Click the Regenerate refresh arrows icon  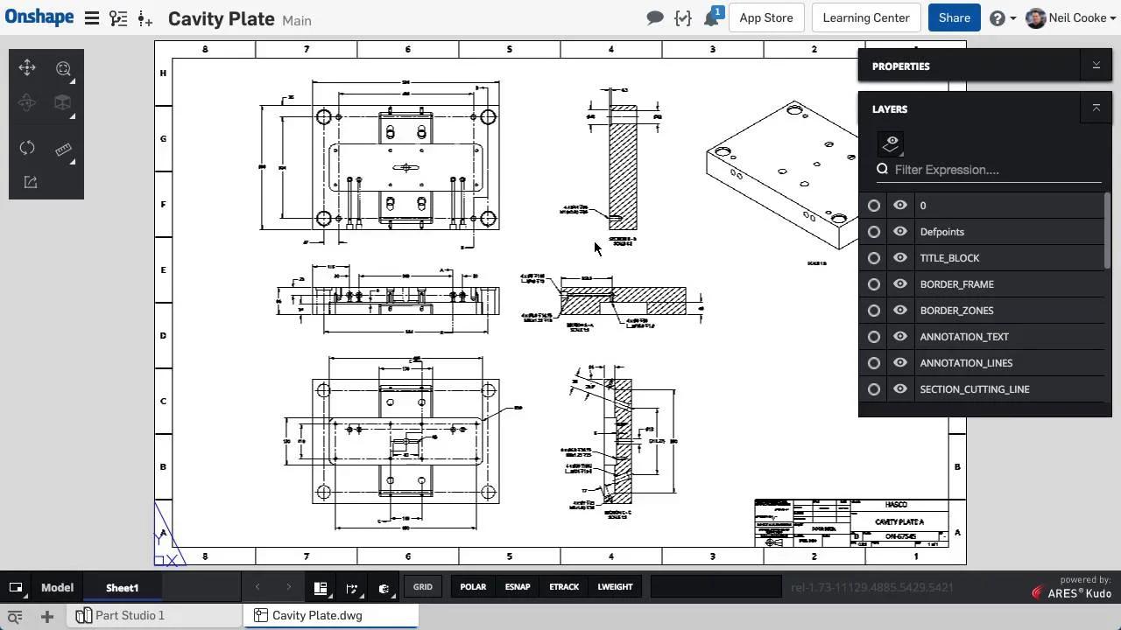27,147
